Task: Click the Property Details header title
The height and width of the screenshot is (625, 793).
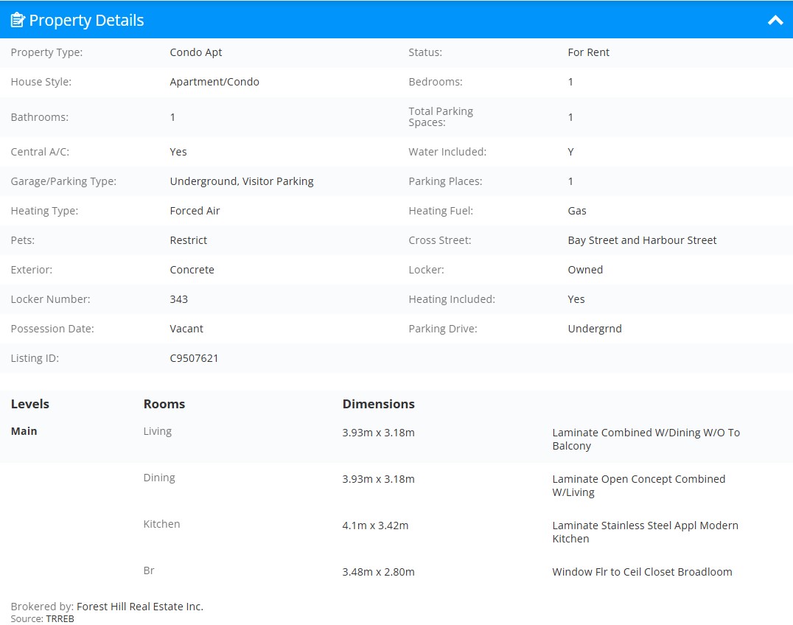Action: pos(86,20)
